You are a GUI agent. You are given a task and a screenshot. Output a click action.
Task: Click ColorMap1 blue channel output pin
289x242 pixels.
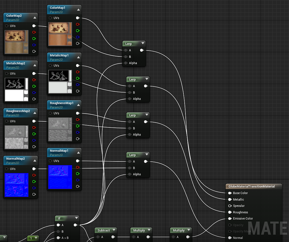(x=78, y=37)
